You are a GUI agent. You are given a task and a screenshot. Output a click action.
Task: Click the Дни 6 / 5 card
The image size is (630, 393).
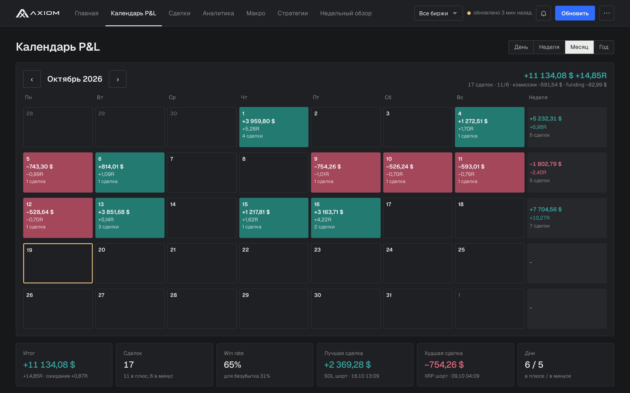point(566,365)
